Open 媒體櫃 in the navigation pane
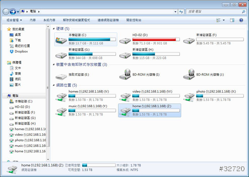The image size is (249, 177). pyautogui.click(x=14, y=62)
